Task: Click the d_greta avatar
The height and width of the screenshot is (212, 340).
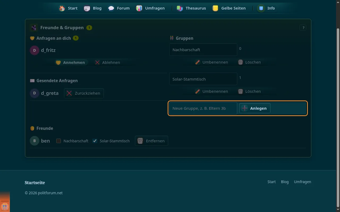Action: pos(35,93)
